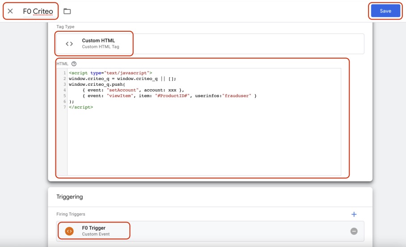Click the Custom HTML Tag subtitle text

coord(101,47)
